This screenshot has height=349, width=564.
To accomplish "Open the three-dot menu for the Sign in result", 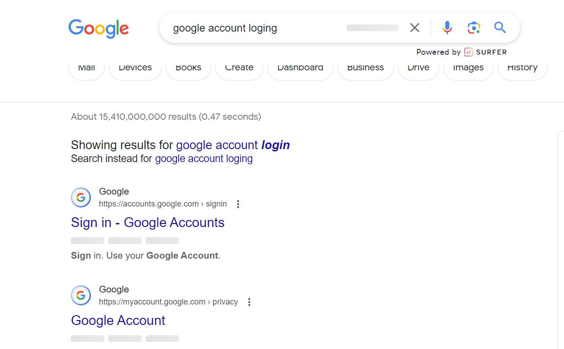I will tap(238, 204).
